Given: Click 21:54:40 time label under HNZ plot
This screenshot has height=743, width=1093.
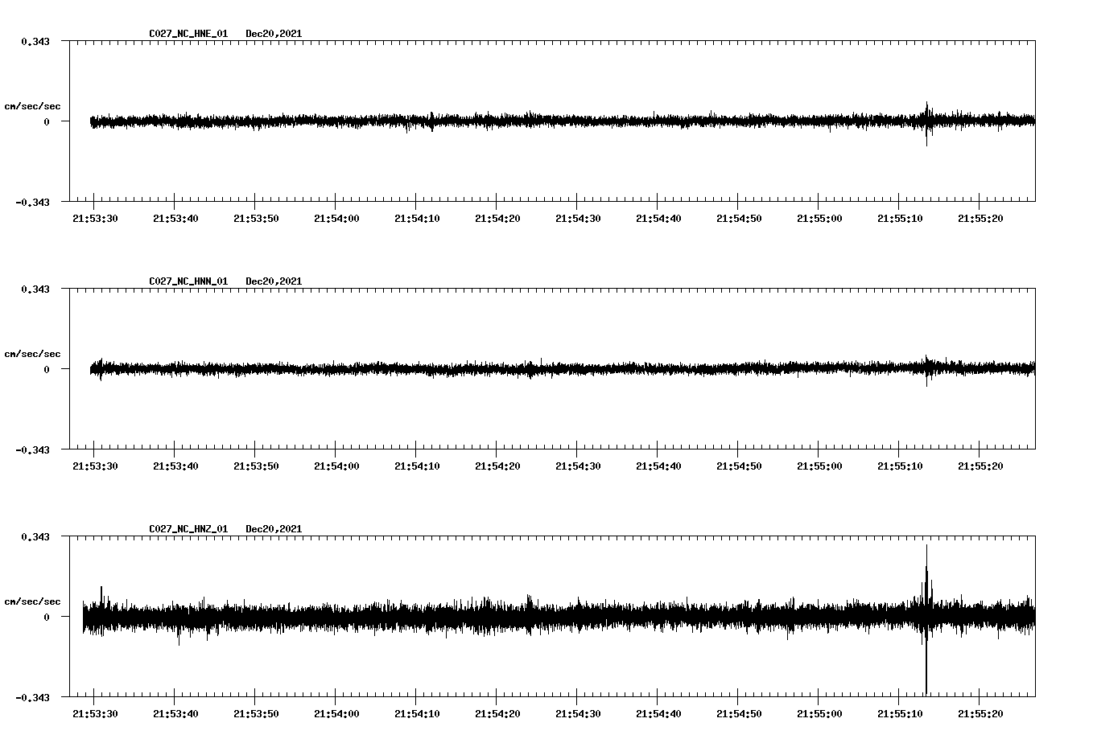Looking at the screenshot, I should (658, 713).
